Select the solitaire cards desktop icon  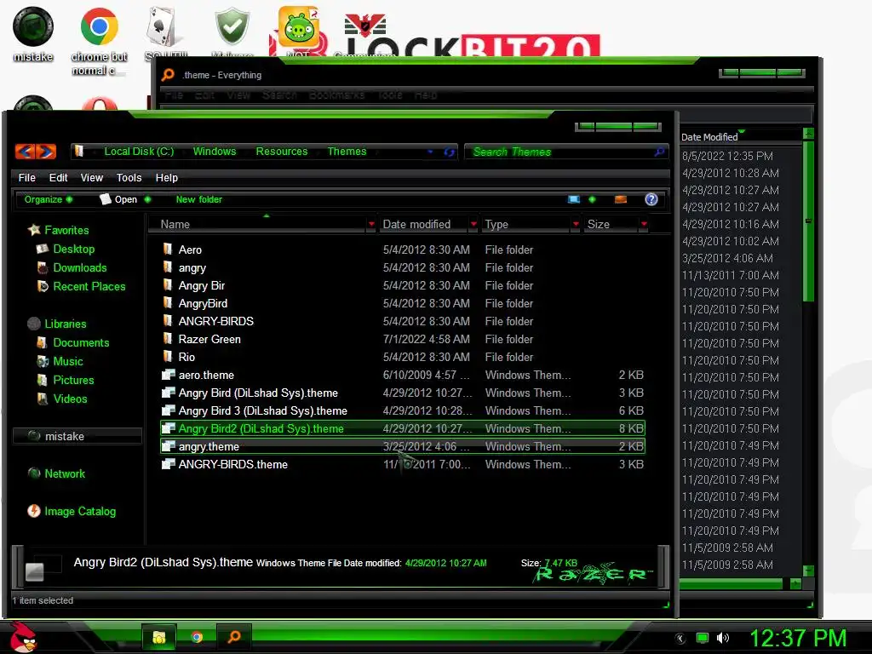165,32
